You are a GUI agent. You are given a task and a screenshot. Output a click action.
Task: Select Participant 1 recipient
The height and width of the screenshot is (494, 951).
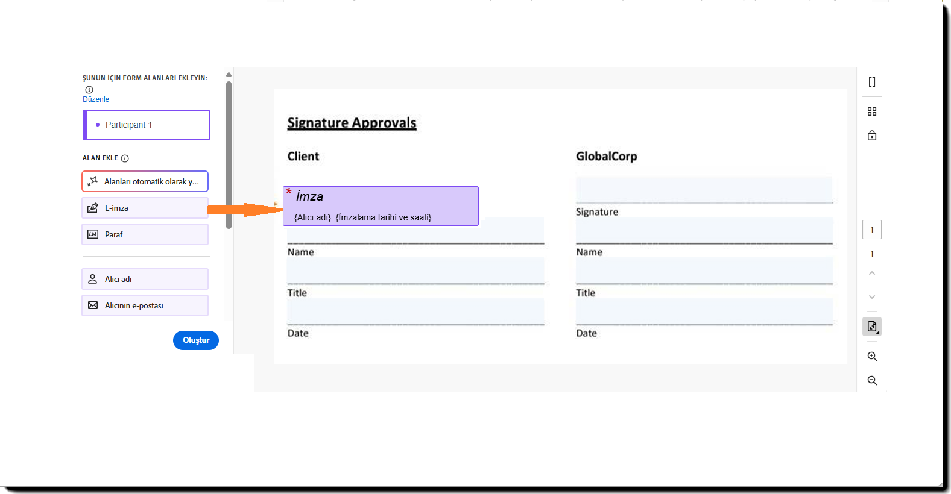pos(146,125)
